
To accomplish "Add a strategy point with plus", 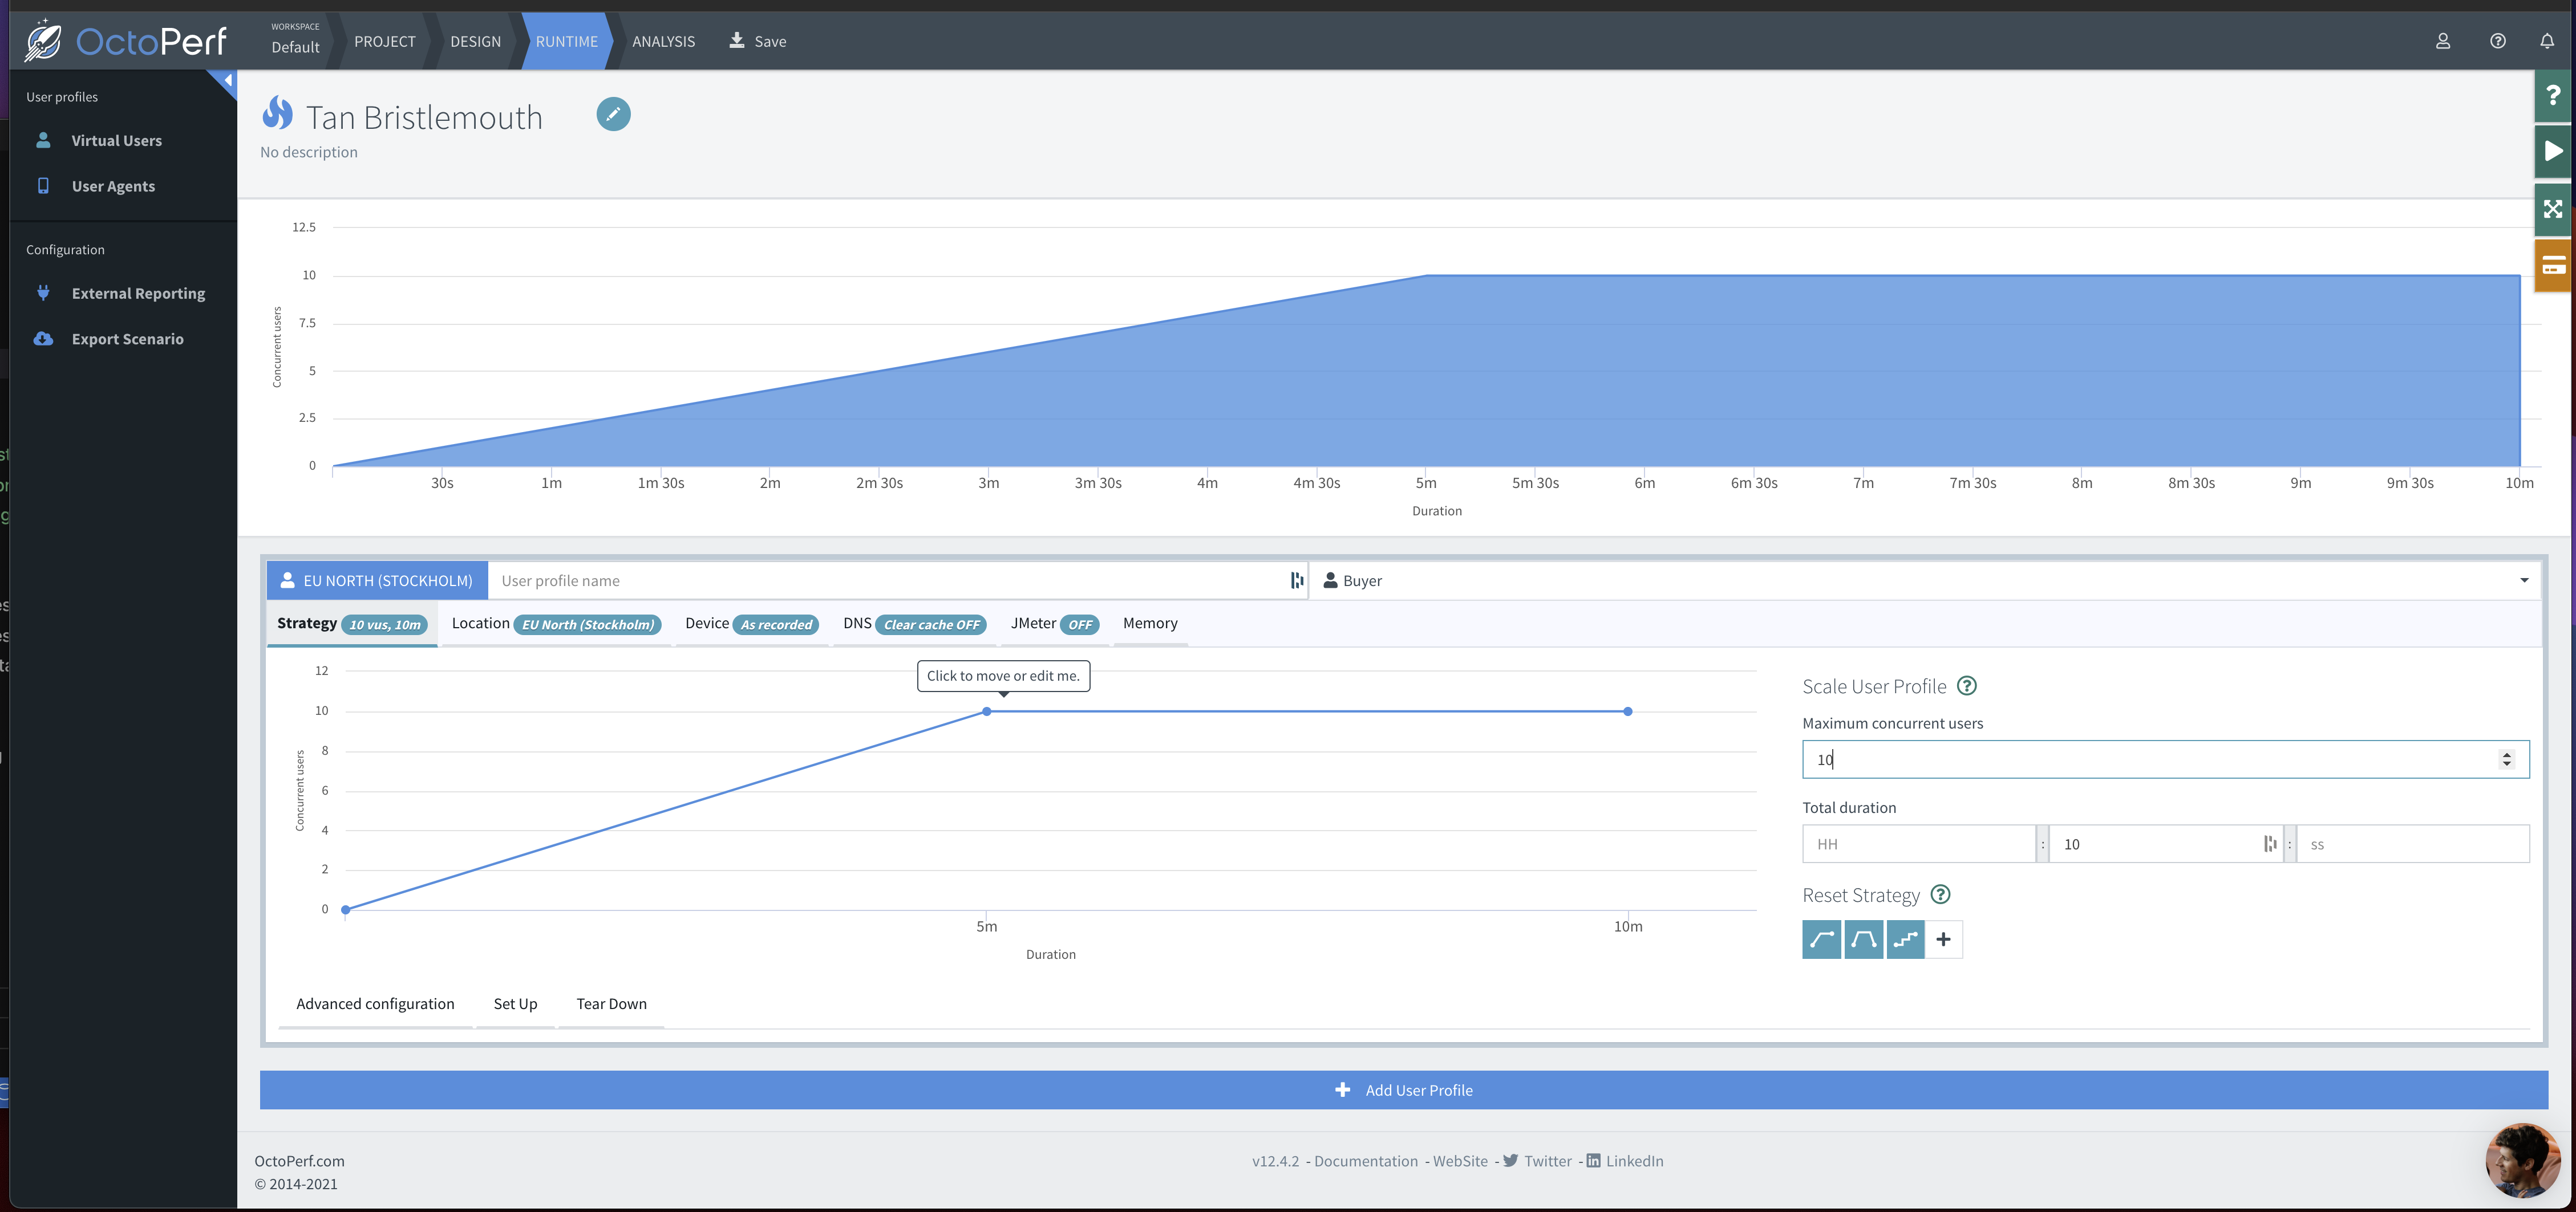I will [x=1943, y=939].
